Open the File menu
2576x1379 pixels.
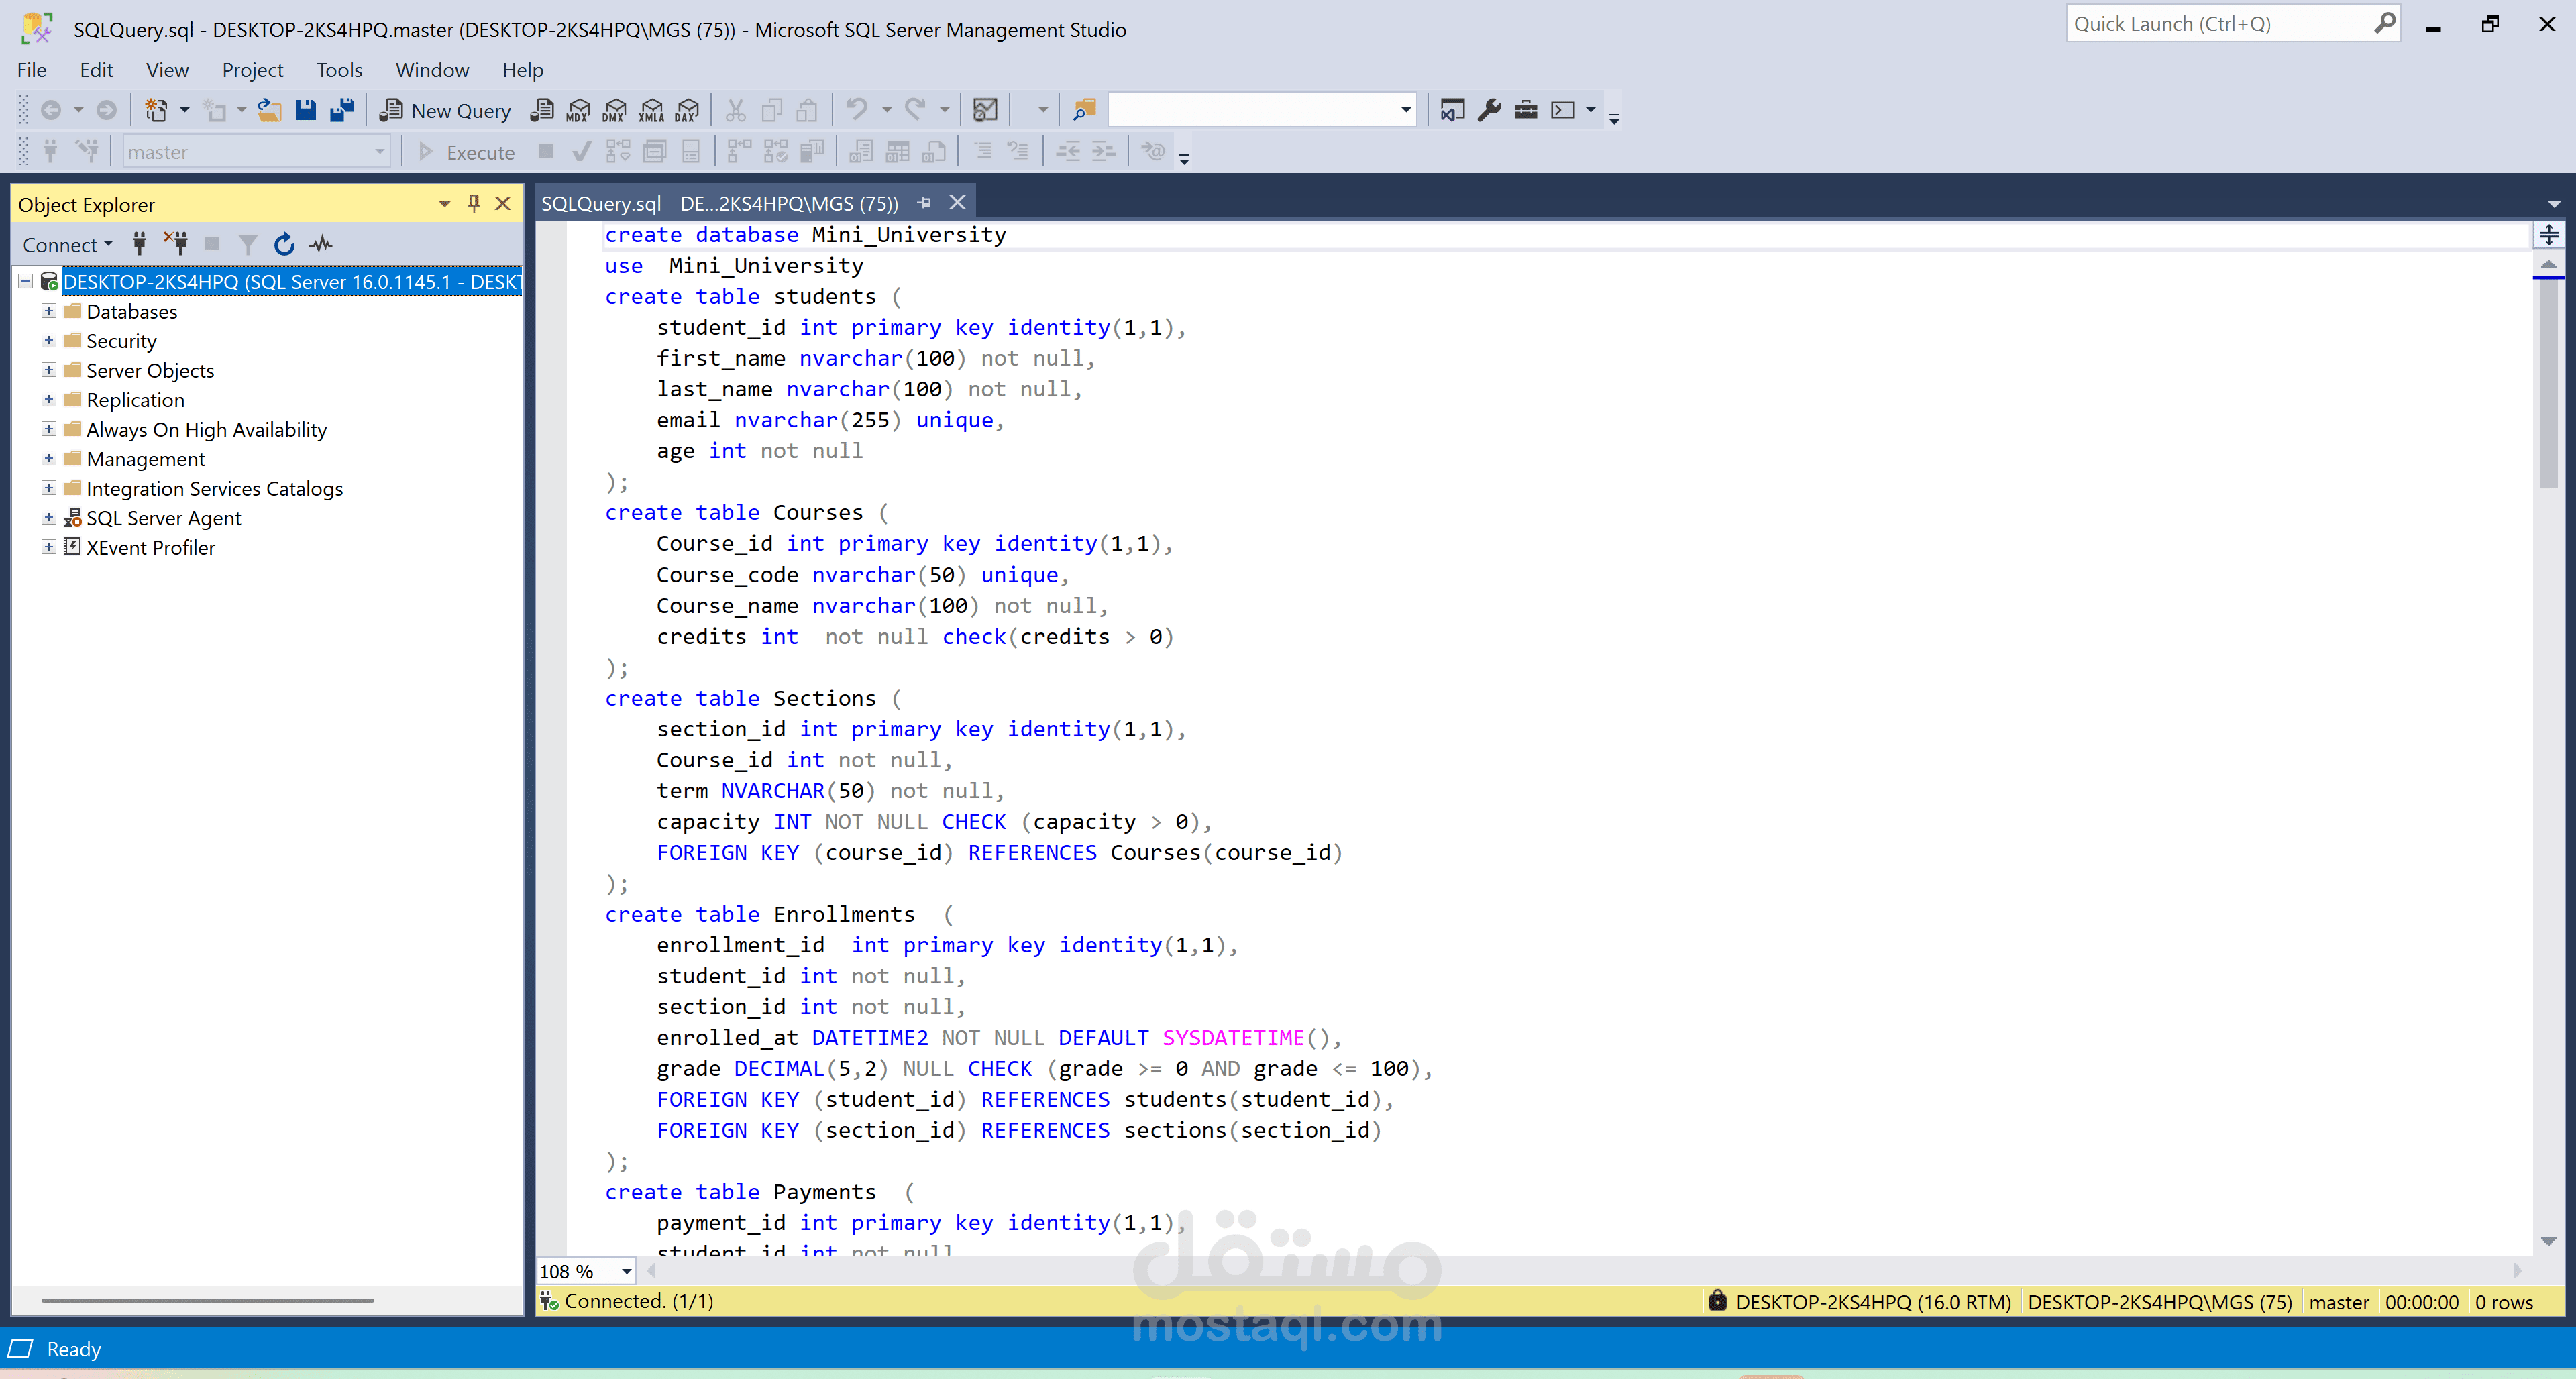(x=32, y=70)
